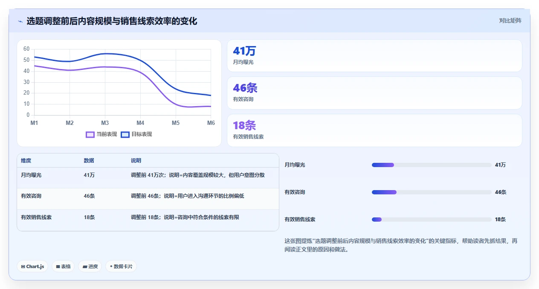Click the summary paragraph starting 这张图提炼
Viewport: 539px width, 289px height.
[x=401, y=246]
